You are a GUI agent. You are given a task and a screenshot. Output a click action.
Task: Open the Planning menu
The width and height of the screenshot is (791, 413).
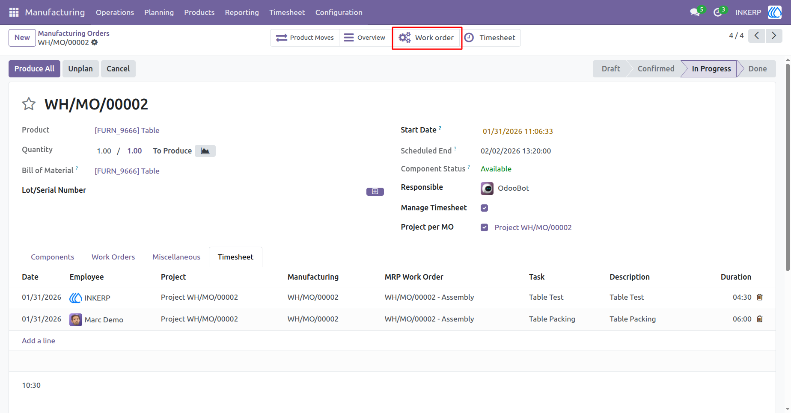click(x=159, y=12)
